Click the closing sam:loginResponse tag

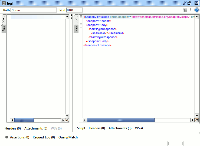[x=103, y=37]
